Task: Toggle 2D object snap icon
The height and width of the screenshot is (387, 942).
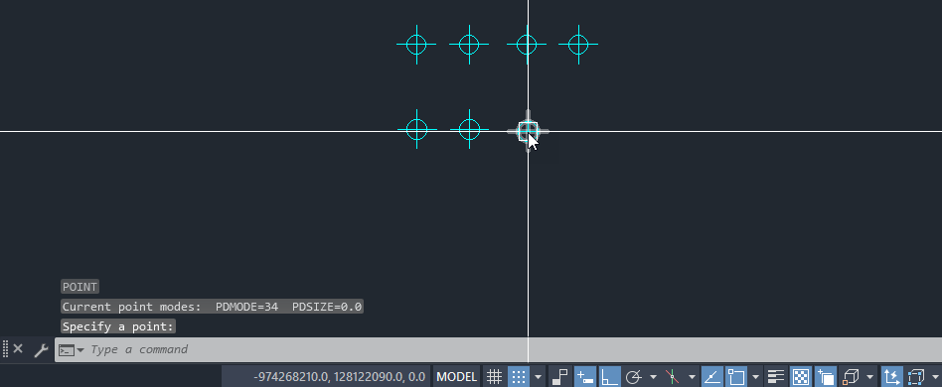Action: point(736,377)
